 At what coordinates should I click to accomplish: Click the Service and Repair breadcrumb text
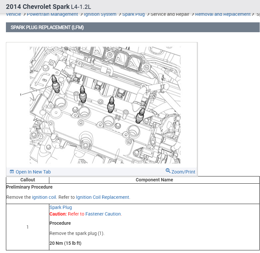tap(170, 14)
